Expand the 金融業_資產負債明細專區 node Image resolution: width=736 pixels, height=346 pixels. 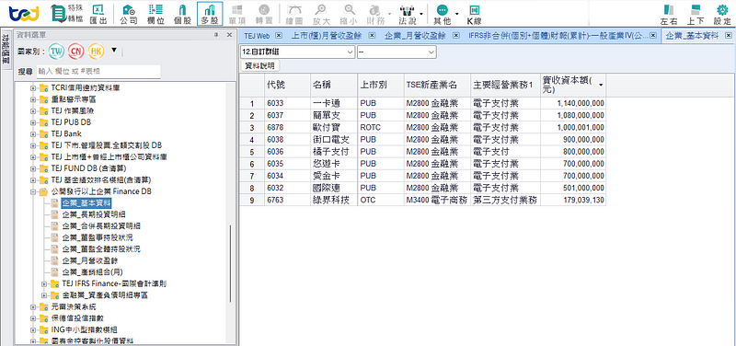[x=44, y=295]
